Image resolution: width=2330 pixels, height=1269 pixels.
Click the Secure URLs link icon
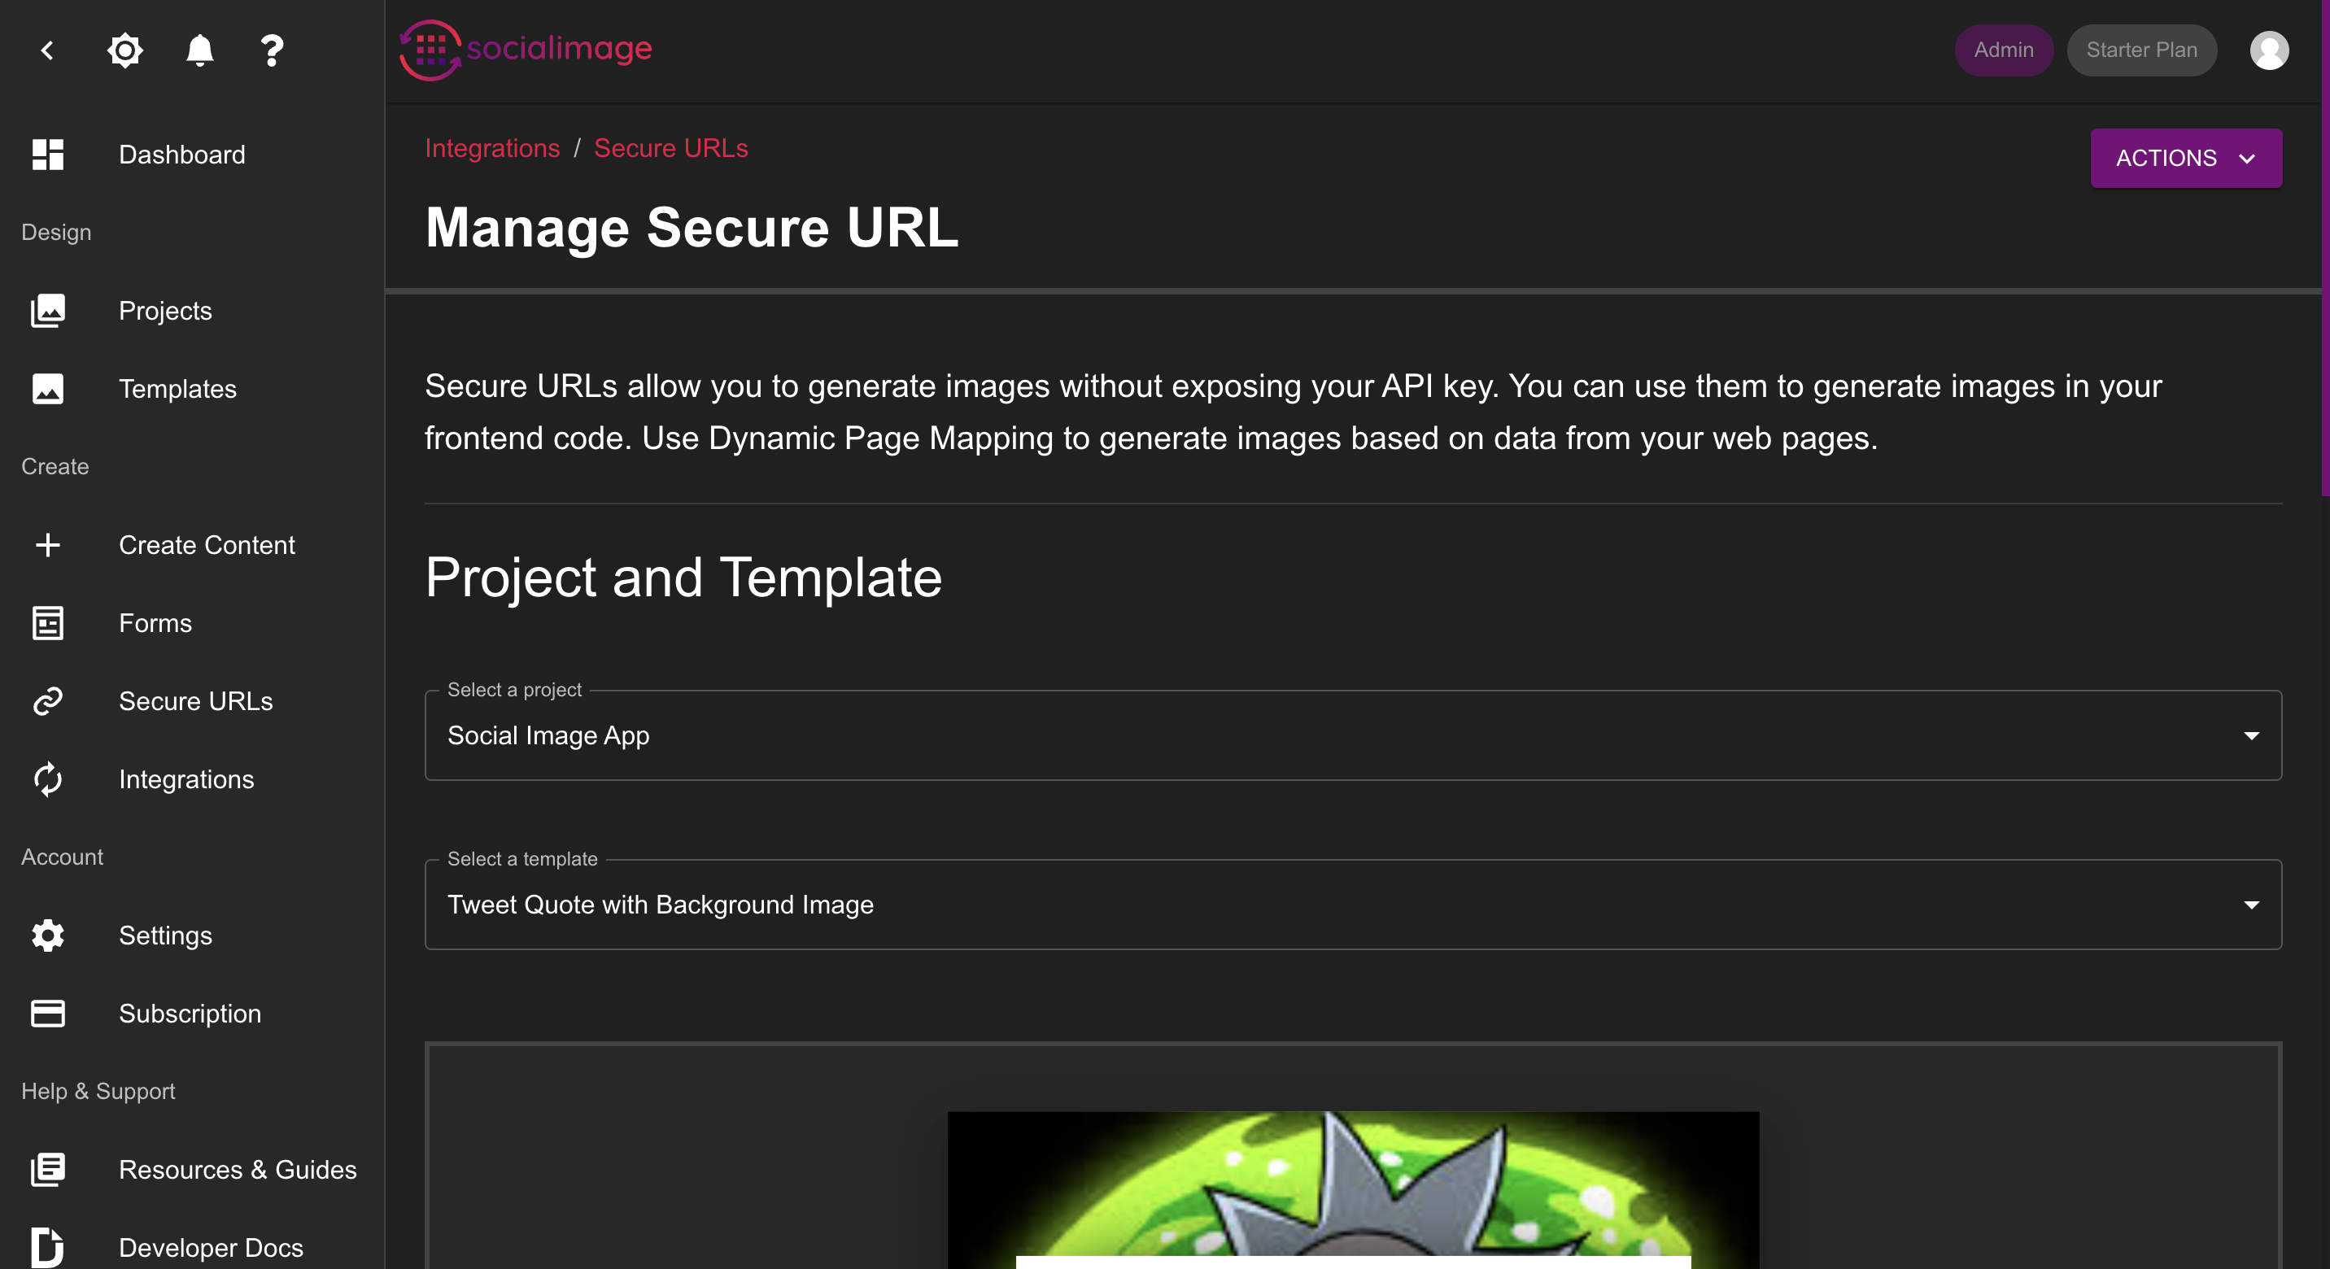click(48, 701)
